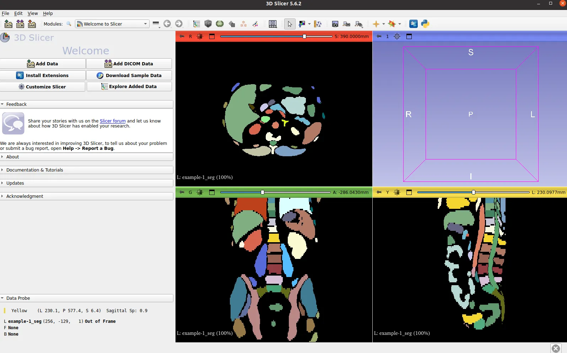Toggle pin on the Green slice view
Screen dimensions: 567x353
coord(182,192)
